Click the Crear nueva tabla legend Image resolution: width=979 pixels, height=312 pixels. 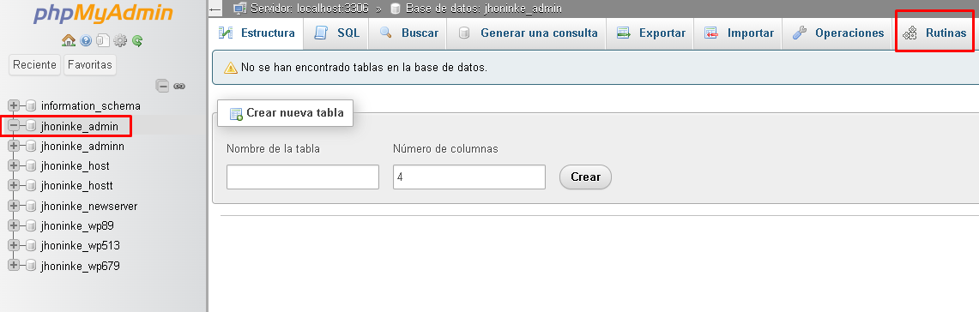click(x=286, y=113)
